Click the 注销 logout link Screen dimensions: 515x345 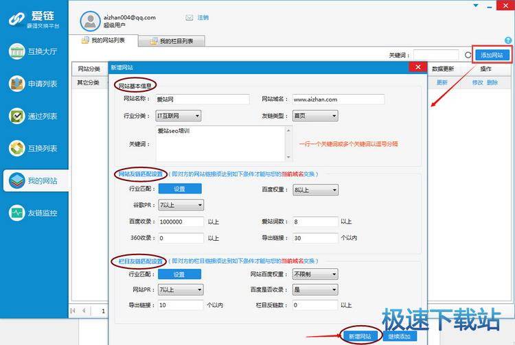click(x=203, y=18)
